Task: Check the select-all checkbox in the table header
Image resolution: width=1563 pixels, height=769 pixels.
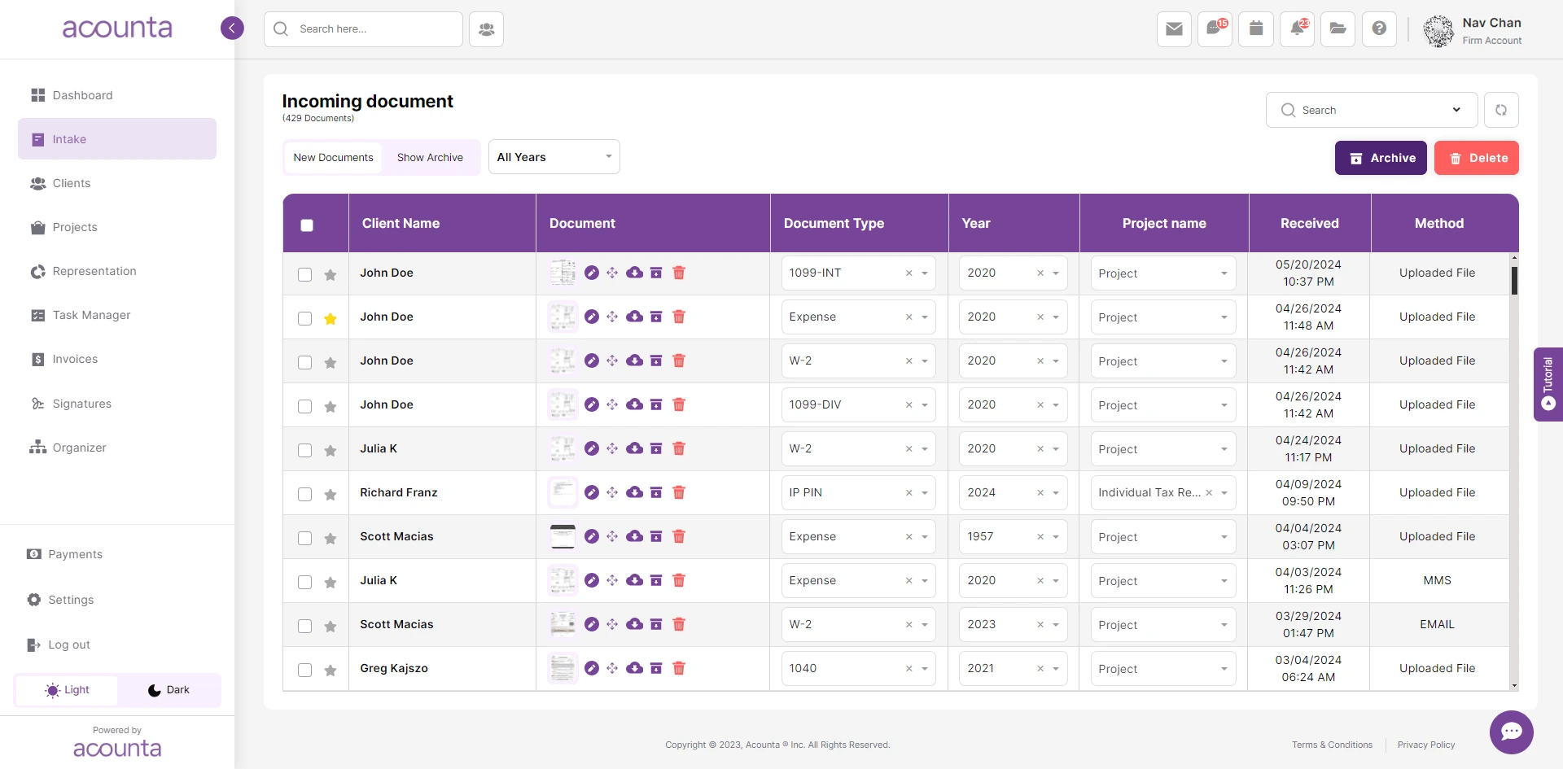Action: 307,225
